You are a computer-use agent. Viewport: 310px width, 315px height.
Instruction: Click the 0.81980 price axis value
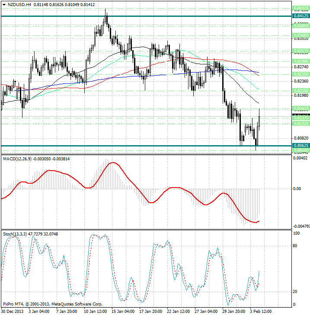301,95
